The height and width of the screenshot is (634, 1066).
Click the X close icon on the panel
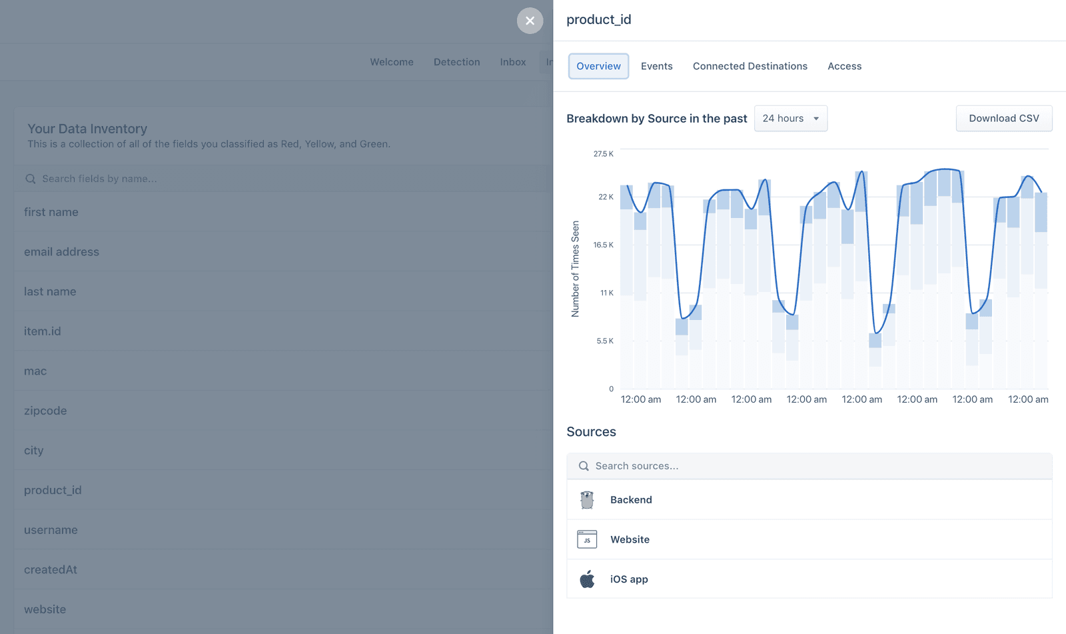tap(530, 21)
